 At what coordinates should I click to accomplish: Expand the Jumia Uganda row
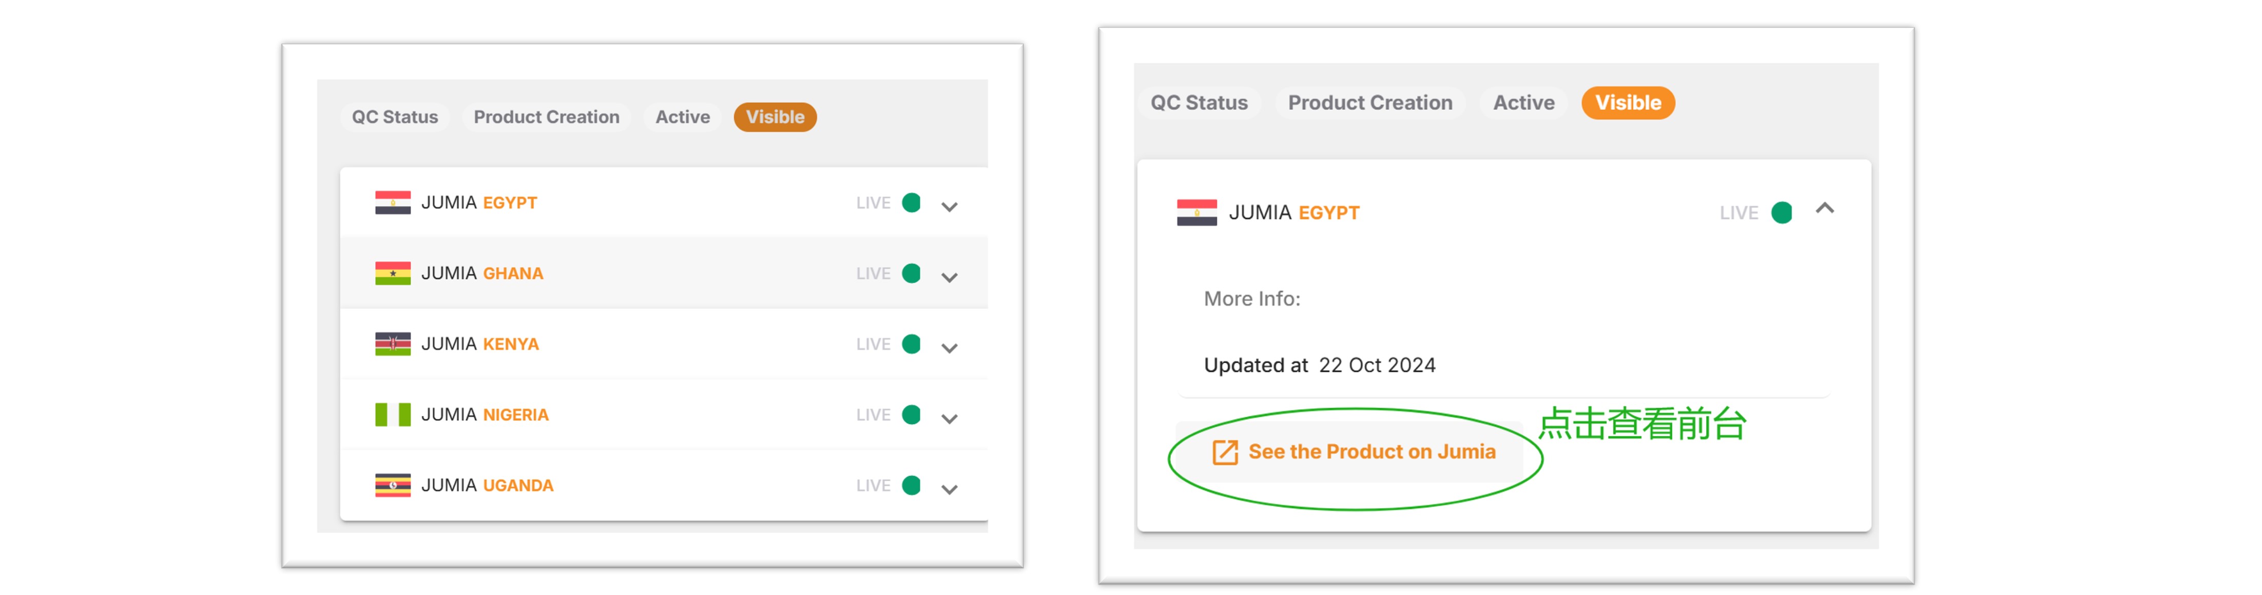pyautogui.click(x=949, y=490)
